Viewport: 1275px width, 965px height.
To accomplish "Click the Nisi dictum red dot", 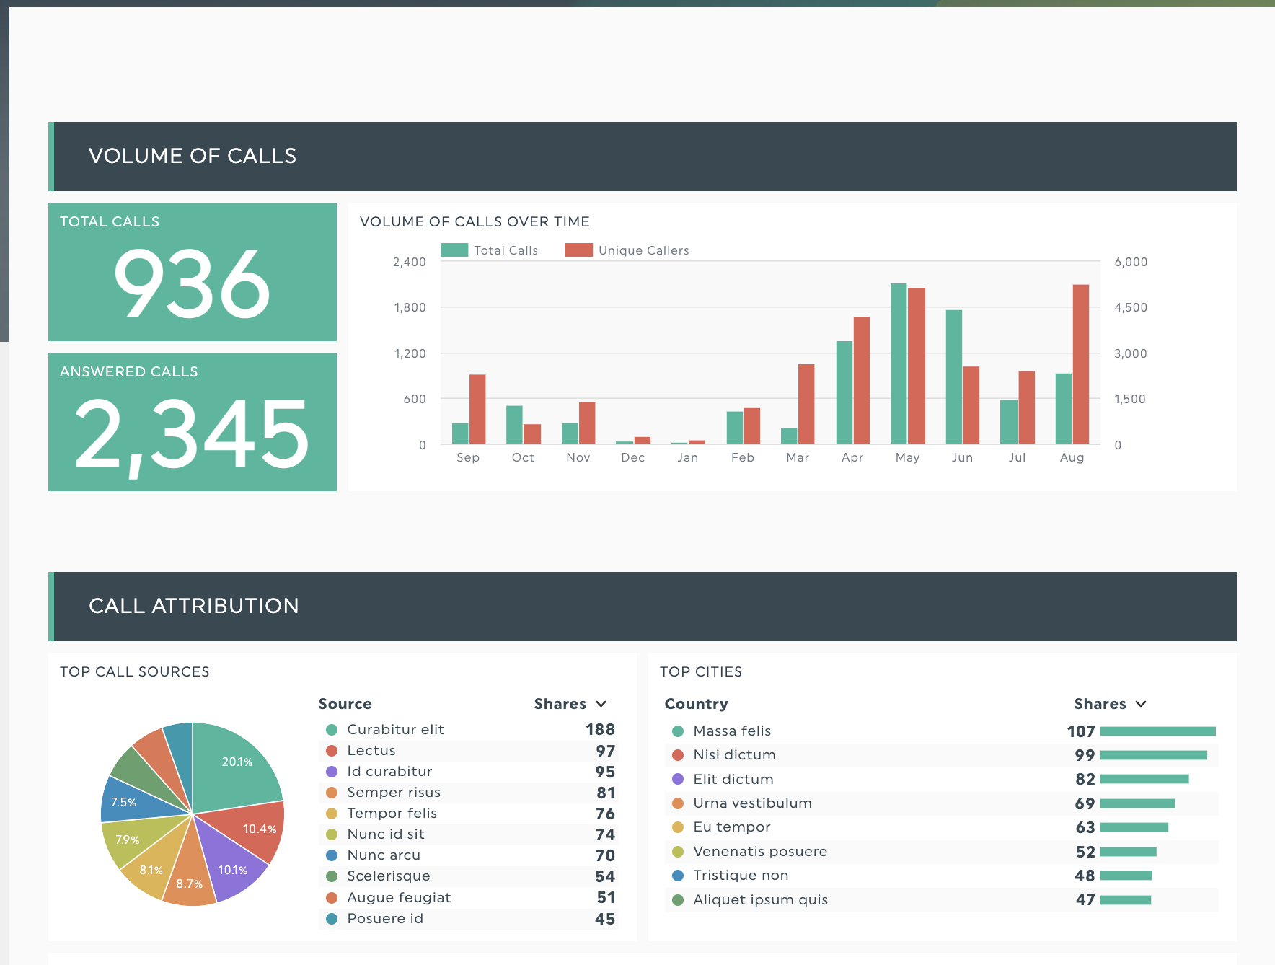I will coord(678,755).
